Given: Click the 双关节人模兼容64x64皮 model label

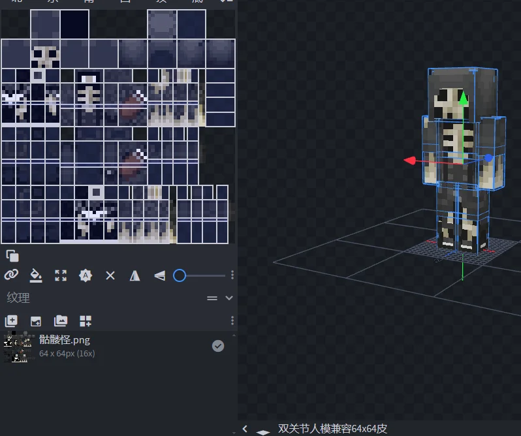Looking at the screenshot, I should pyautogui.click(x=332, y=428).
